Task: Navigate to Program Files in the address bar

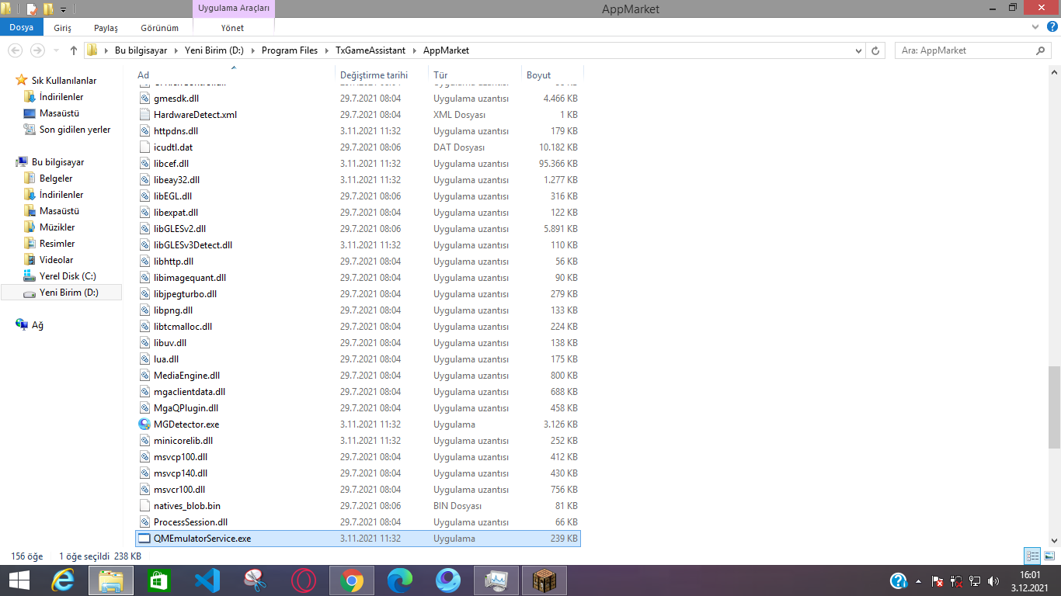Action: (x=290, y=50)
